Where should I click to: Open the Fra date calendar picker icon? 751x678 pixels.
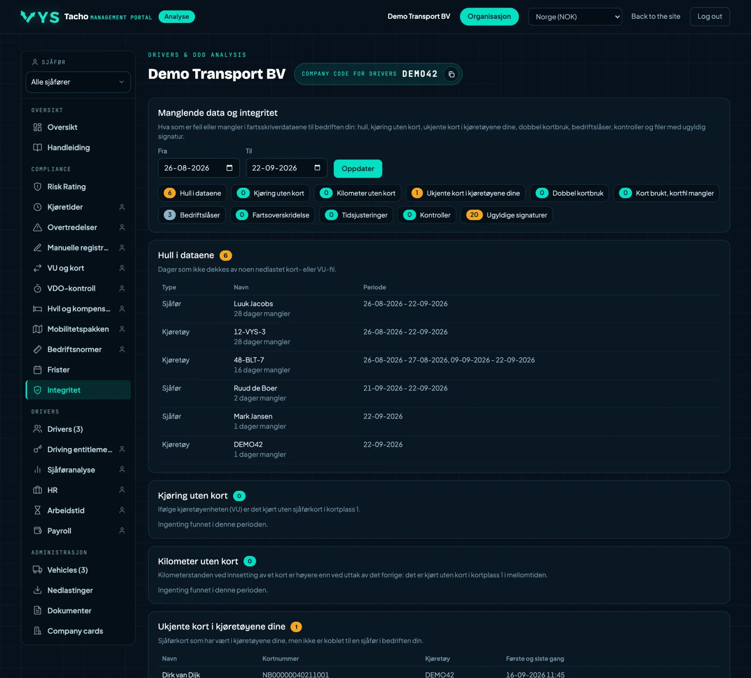click(x=230, y=168)
